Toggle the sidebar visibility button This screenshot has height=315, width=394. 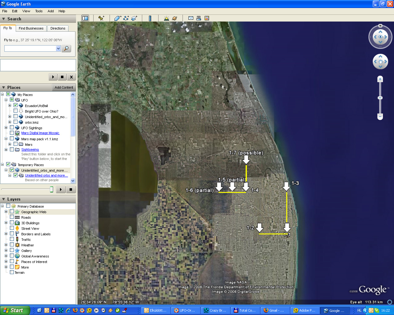pyautogui.click(x=85, y=18)
